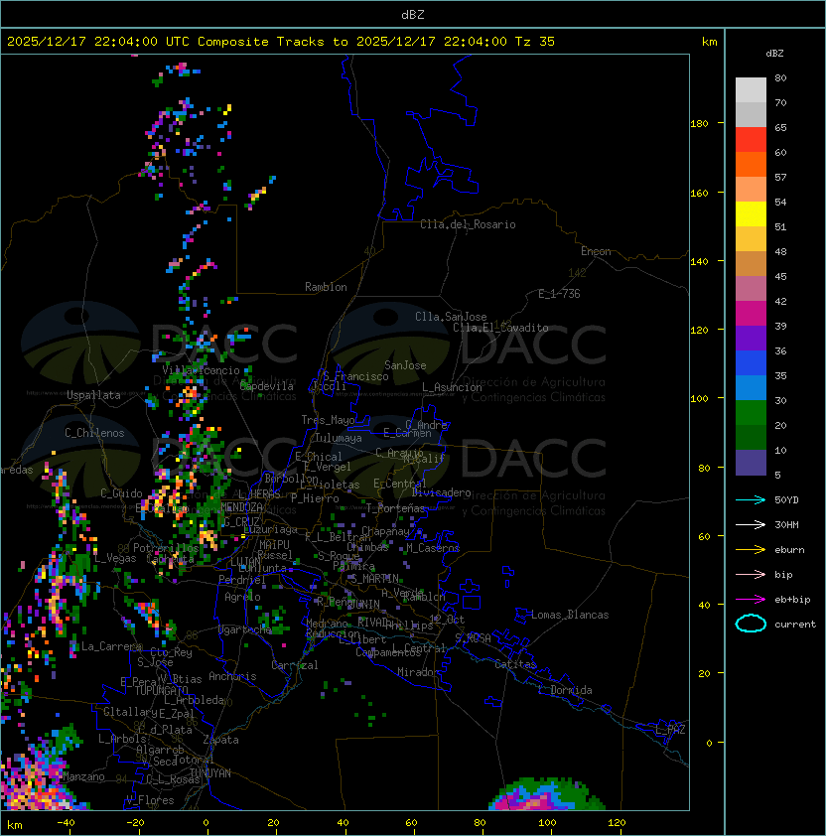Image resolution: width=826 pixels, height=836 pixels.
Task: Click the cyan 'current' ellipse icon
Action: pos(751,624)
